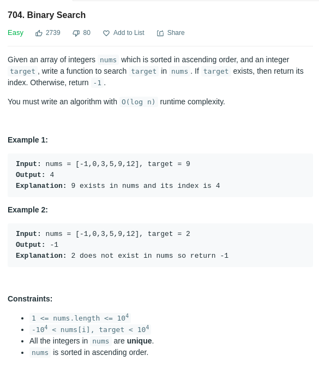Screen dimensions: 319x367
Task: Click the O(log n) code snippet
Action: [x=139, y=102]
